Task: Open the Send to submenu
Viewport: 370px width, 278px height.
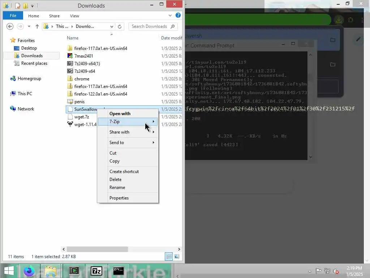Action: (128, 143)
